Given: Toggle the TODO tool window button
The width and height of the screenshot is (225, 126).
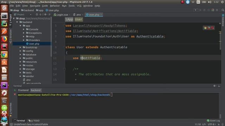Looking at the screenshot, I should (x=34, y=120).
